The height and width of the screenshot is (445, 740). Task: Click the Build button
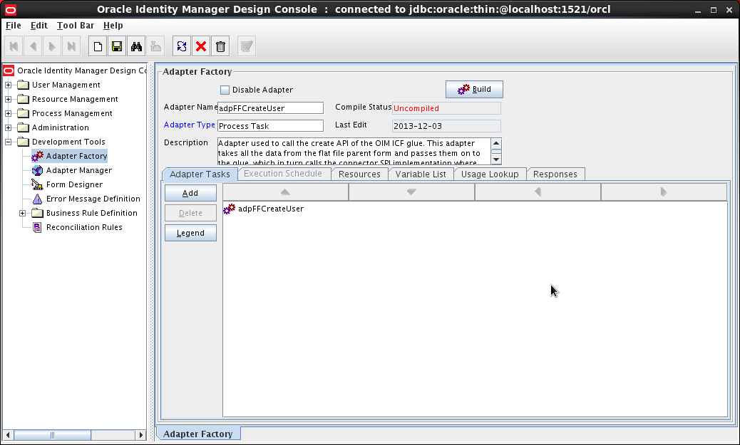point(474,90)
